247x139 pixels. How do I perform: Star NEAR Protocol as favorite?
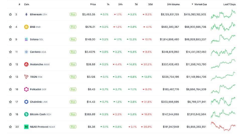click(10, 127)
